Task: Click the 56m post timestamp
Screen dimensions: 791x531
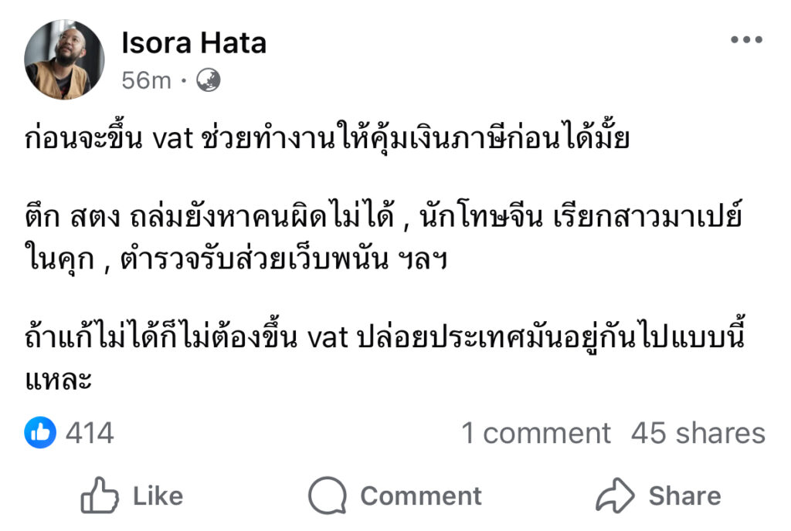Action: [147, 79]
